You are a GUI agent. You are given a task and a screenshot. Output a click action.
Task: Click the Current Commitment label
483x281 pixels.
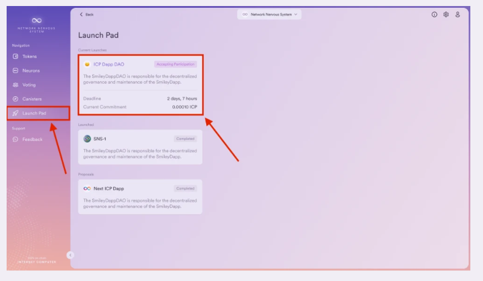pyautogui.click(x=105, y=107)
